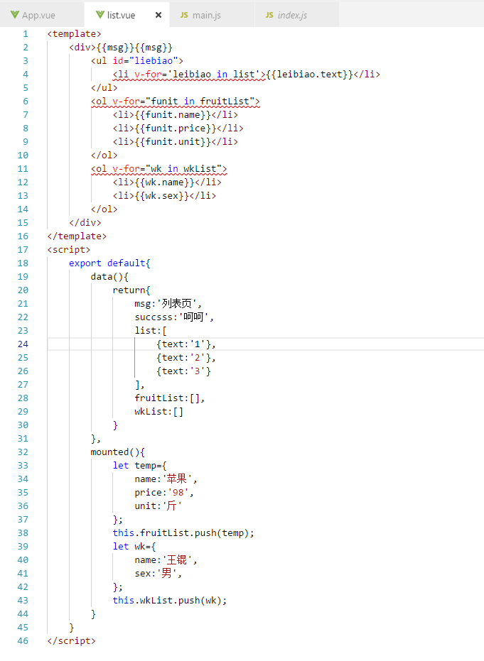Click the let temp={ declaration
The image size is (484, 661).
[140, 466]
